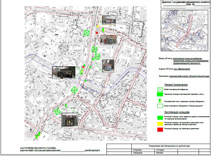Open the wide street photo on left side

tap(64, 73)
